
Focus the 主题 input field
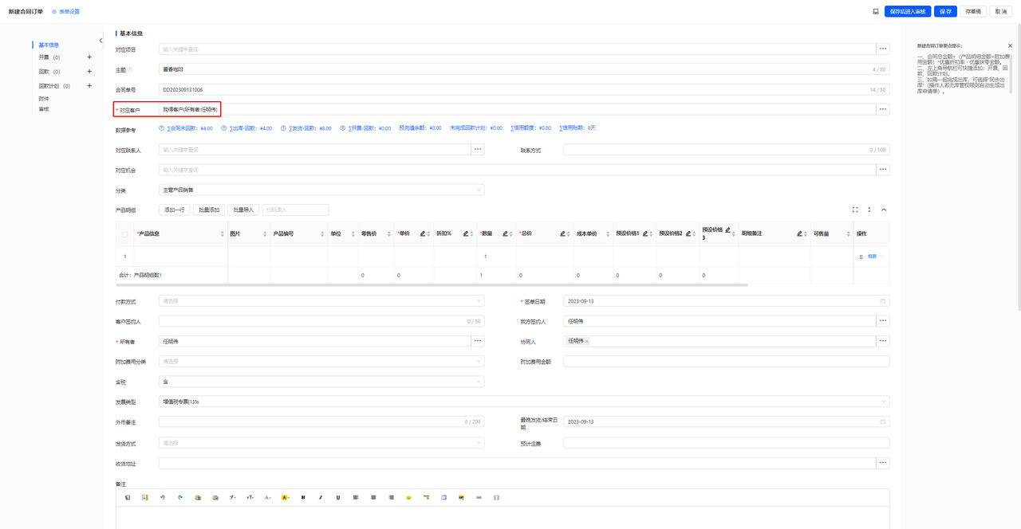524,69
